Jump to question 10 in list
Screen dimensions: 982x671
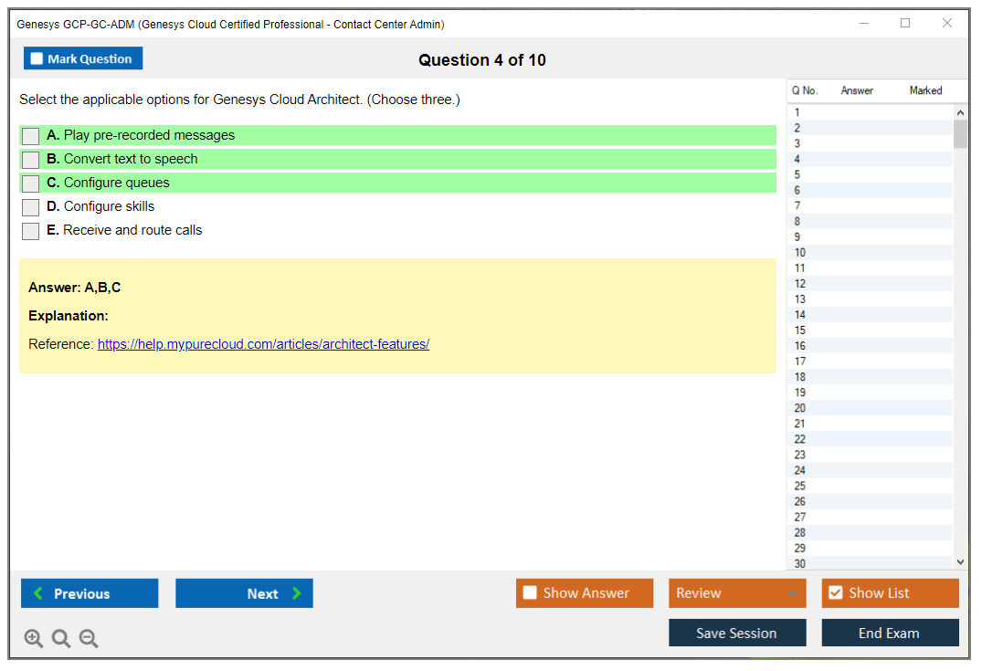pos(800,253)
